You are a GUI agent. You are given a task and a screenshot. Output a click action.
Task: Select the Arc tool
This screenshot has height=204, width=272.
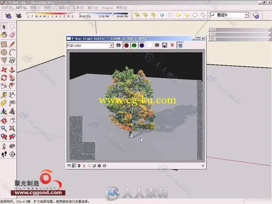pos(12,52)
